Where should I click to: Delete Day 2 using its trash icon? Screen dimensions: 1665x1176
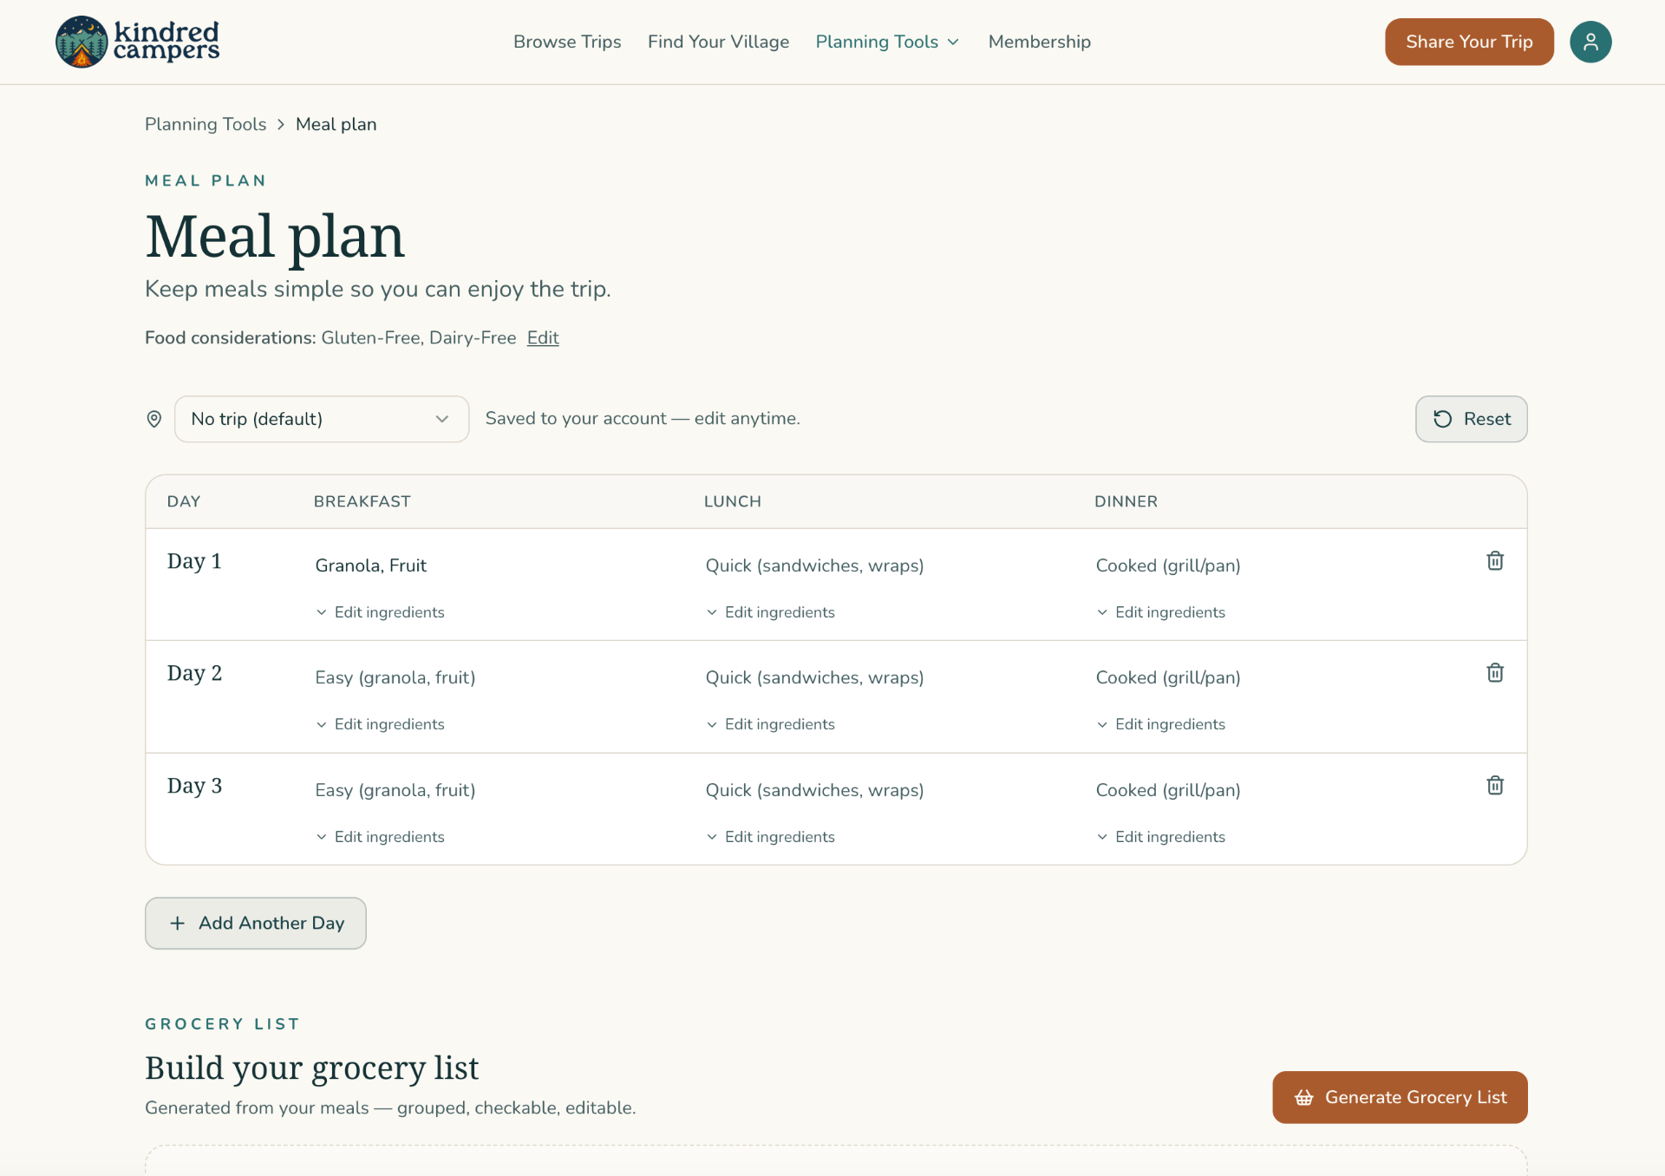pos(1495,673)
